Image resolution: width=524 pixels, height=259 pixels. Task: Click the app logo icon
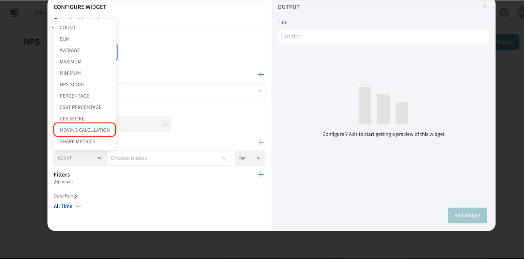point(14,13)
